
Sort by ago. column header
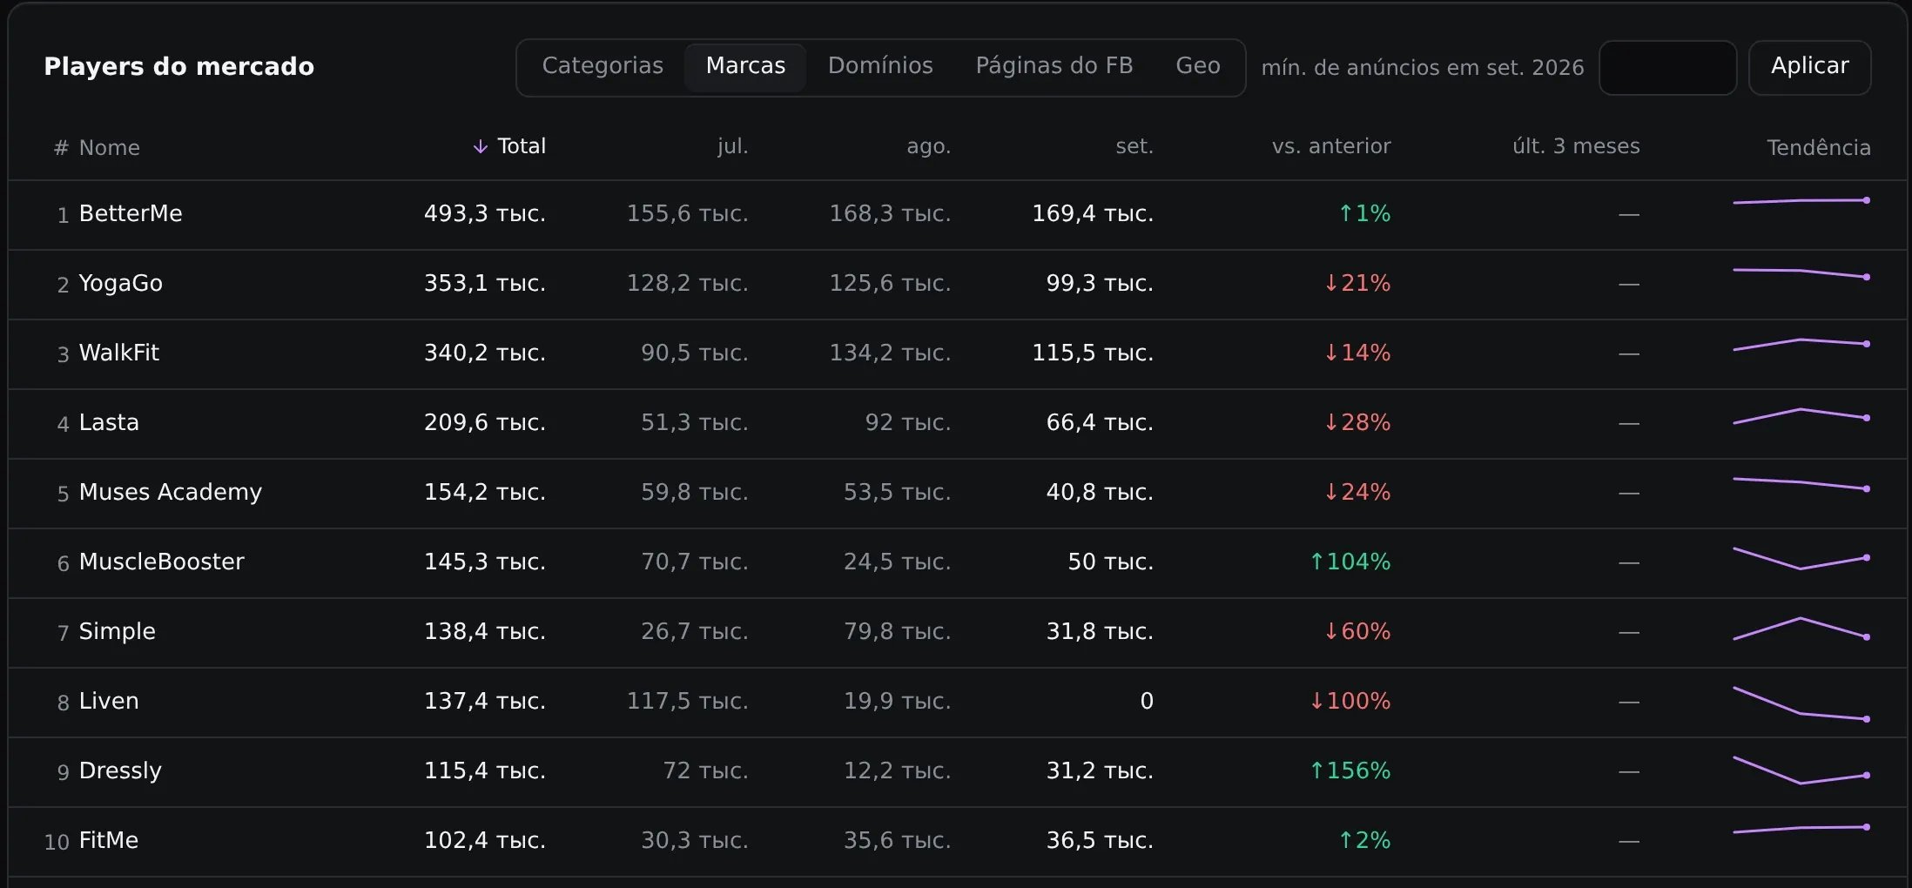coord(928,146)
